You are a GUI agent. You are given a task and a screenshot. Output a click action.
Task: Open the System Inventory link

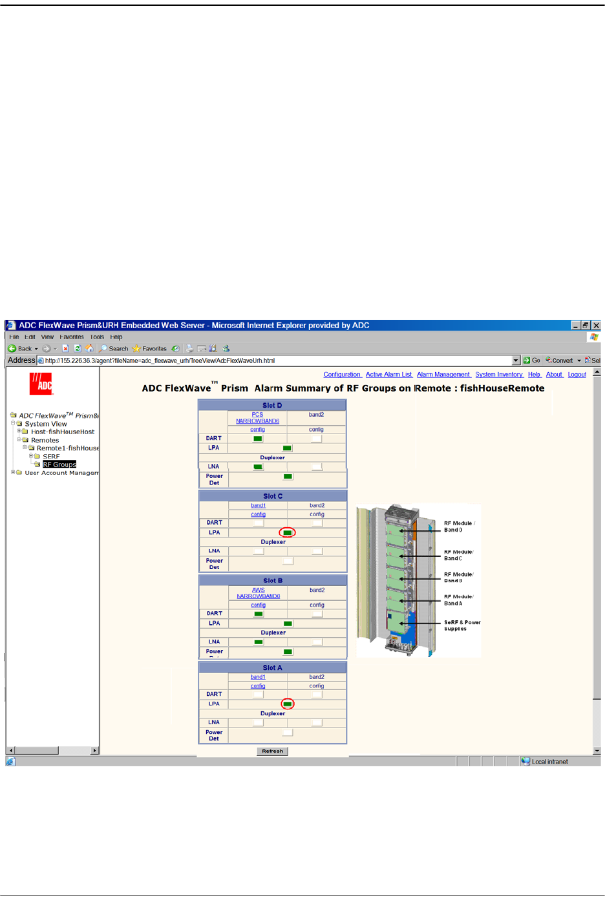[499, 375]
